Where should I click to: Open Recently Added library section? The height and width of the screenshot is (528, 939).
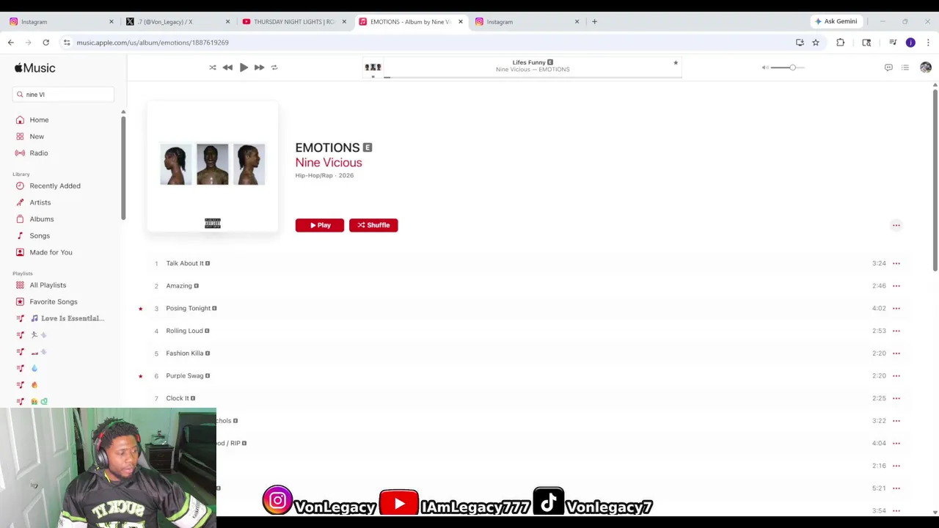[x=55, y=186]
